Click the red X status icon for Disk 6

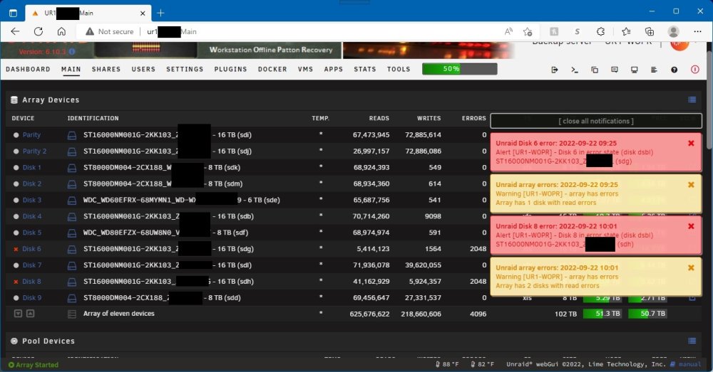pos(16,249)
